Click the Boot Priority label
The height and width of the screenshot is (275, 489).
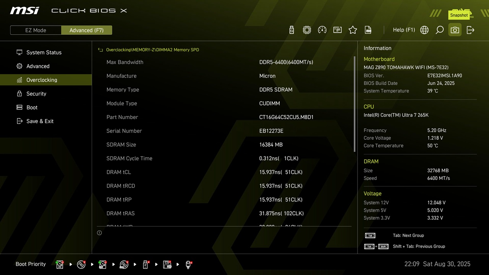point(31,264)
